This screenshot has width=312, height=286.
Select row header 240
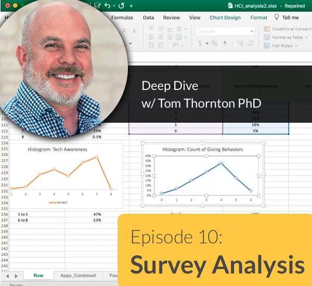click(5, 237)
